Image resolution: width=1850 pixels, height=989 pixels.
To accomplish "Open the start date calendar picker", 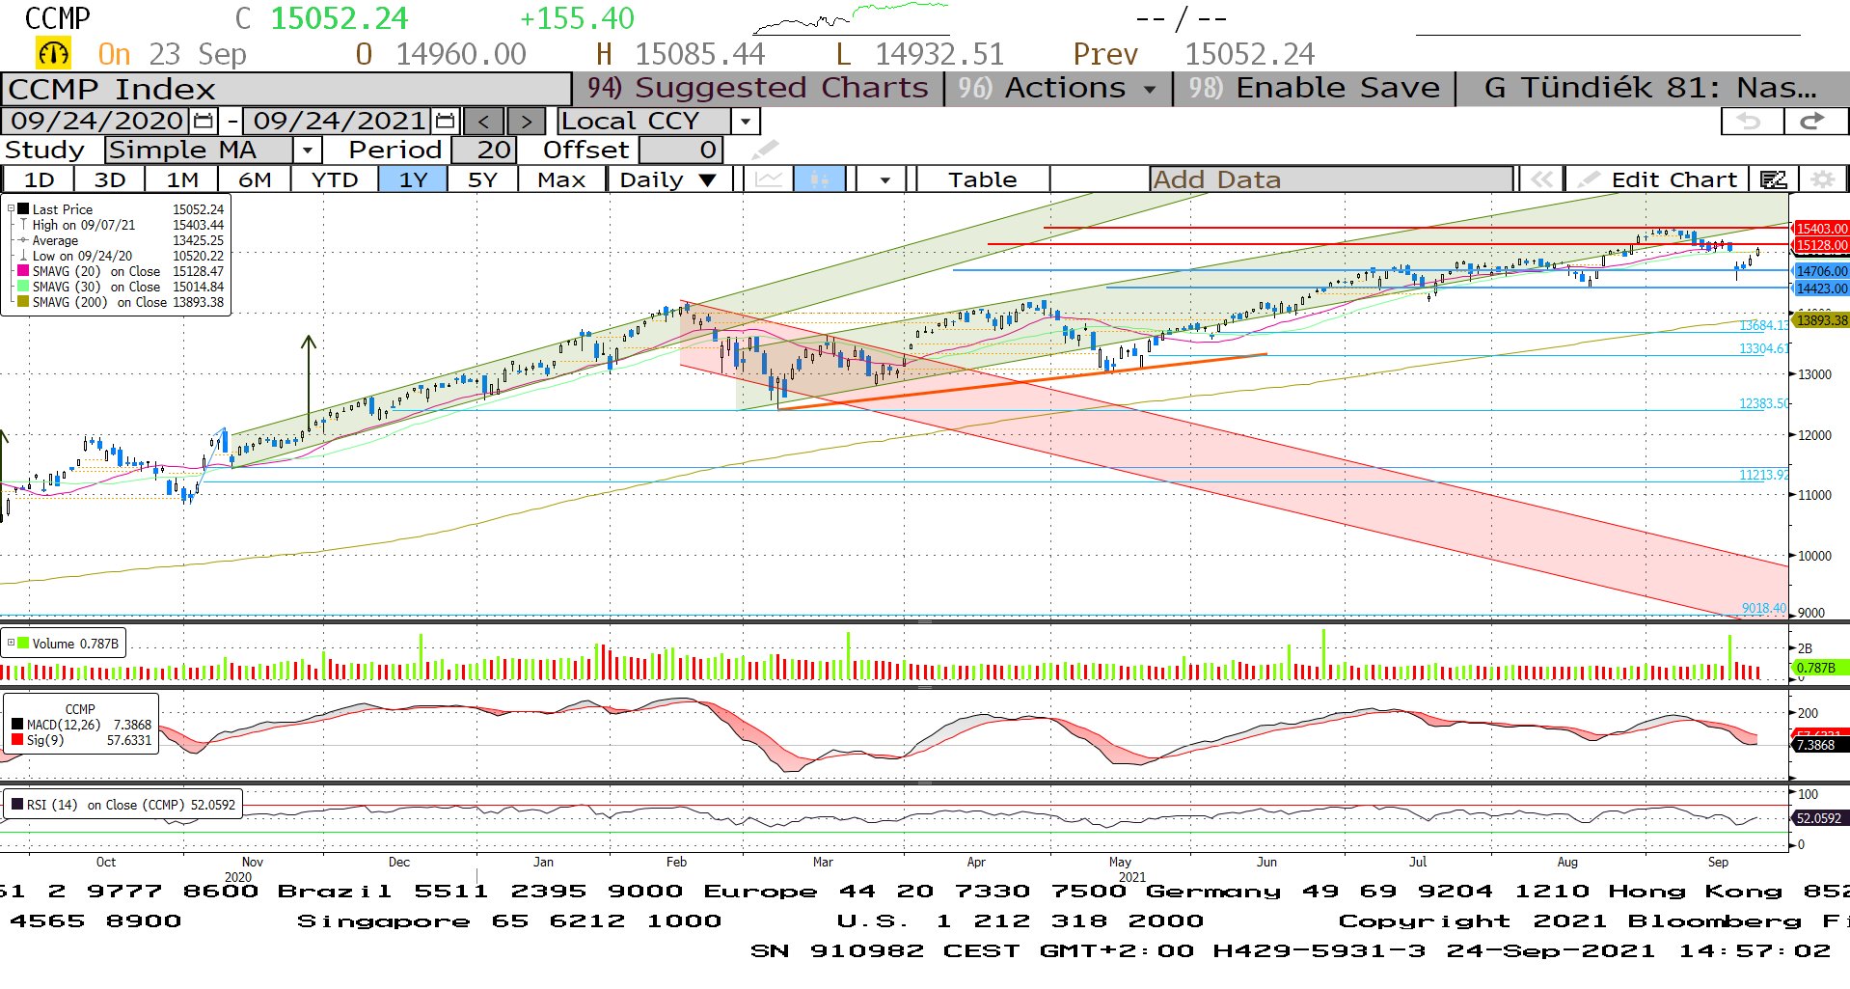I will pos(204,121).
